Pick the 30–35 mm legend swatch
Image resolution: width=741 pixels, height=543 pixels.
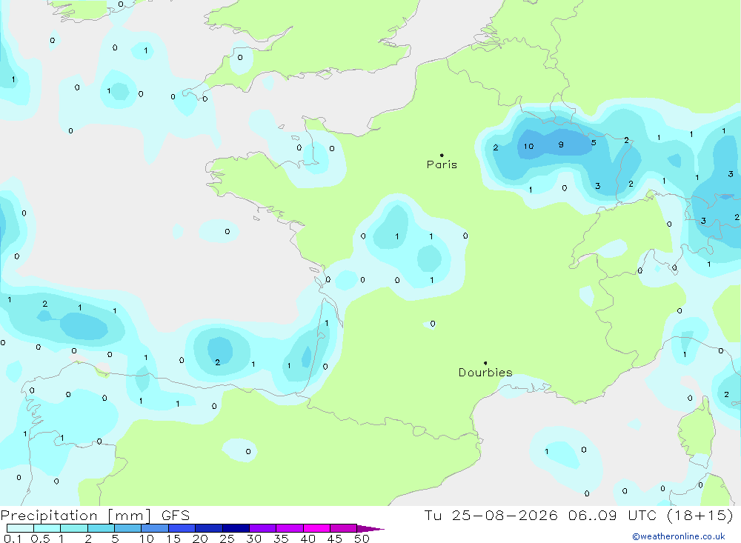(x=263, y=528)
